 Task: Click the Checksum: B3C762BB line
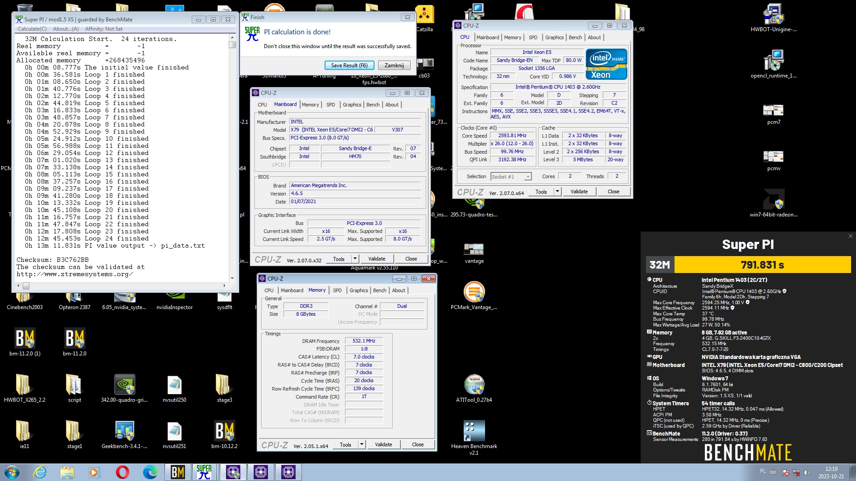(x=53, y=260)
